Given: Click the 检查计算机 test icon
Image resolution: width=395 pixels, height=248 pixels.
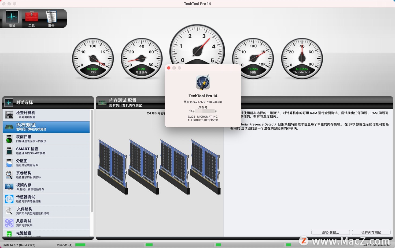Looking at the screenshot, I should point(9,115).
